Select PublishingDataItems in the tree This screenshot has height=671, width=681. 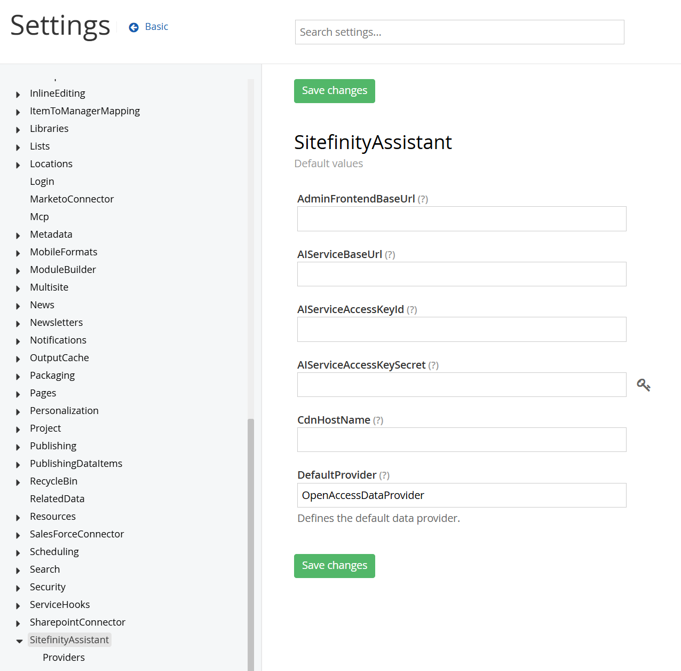click(x=76, y=464)
